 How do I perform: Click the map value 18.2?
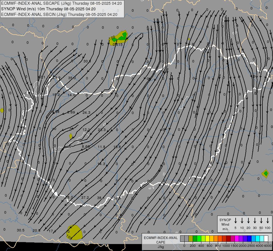tap(56, 95)
